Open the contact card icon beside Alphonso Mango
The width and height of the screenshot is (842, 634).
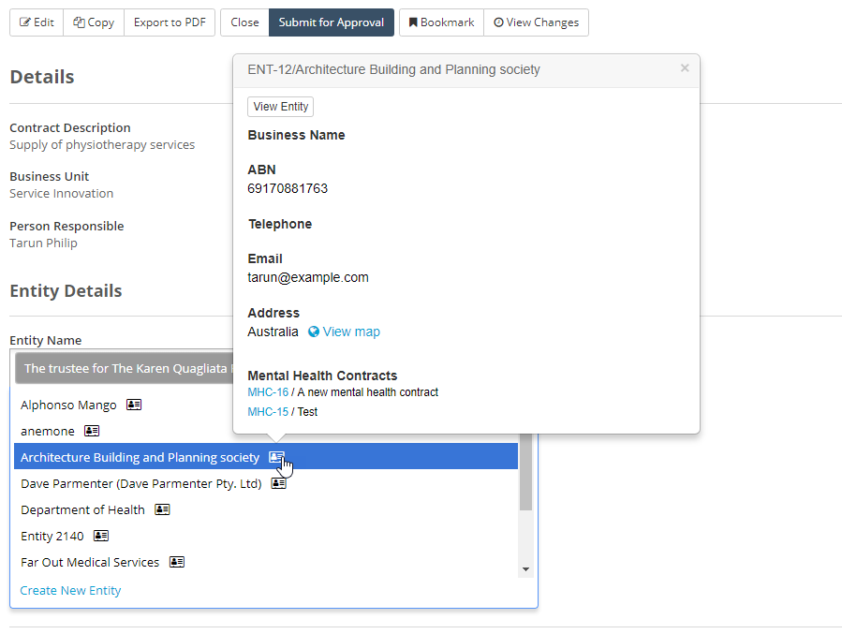[133, 404]
